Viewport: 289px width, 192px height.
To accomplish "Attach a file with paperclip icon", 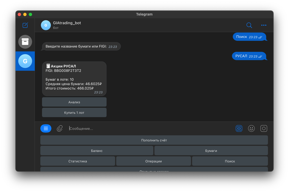I will [60, 128].
